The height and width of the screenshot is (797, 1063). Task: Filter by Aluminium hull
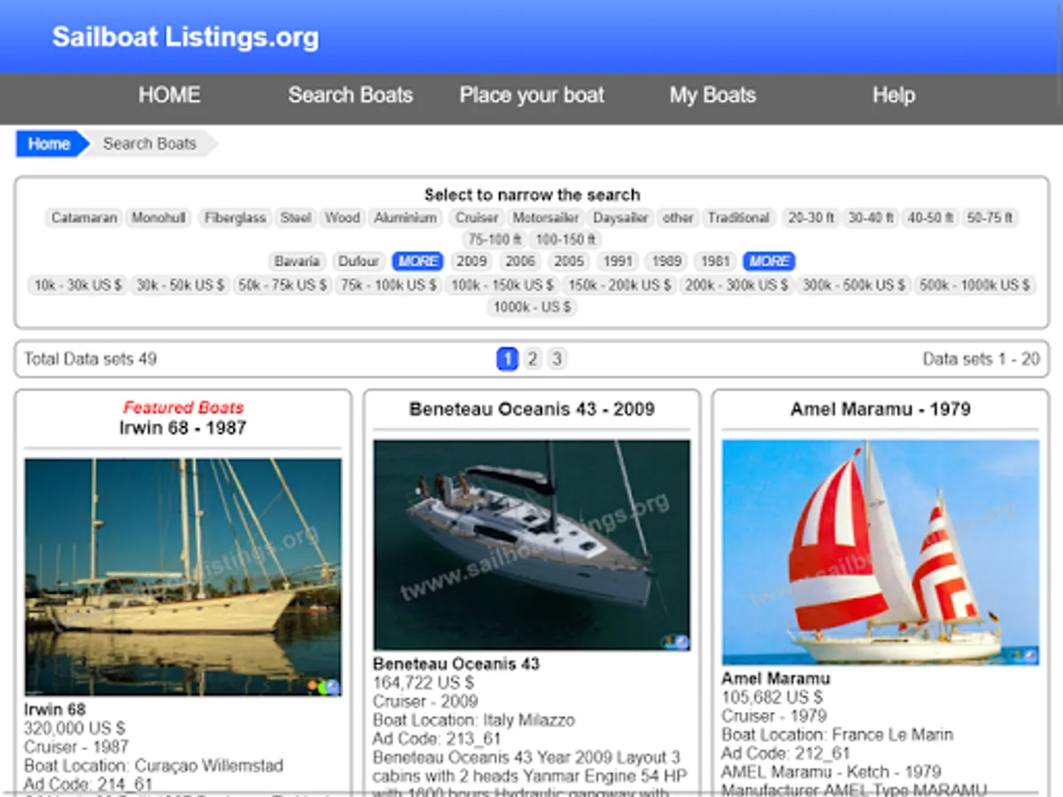(x=405, y=218)
